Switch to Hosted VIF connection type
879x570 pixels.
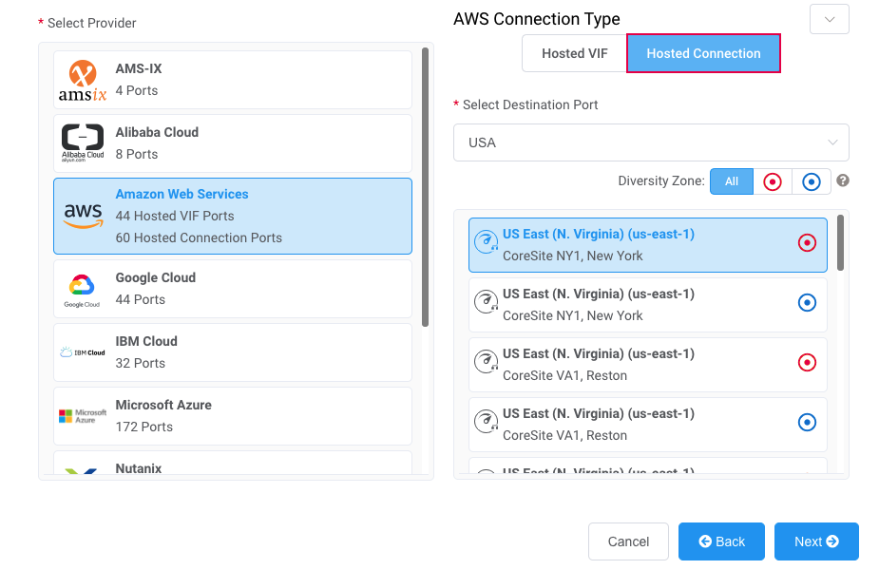coord(575,53)
